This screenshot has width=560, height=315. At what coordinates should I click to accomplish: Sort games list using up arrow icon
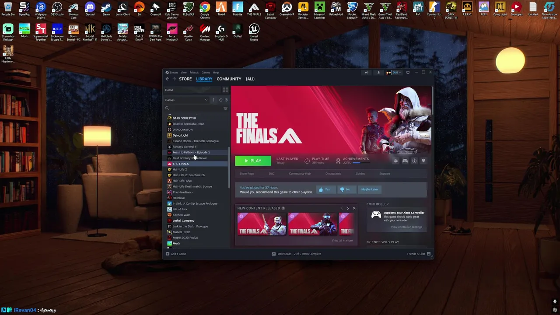coord(213,100)
